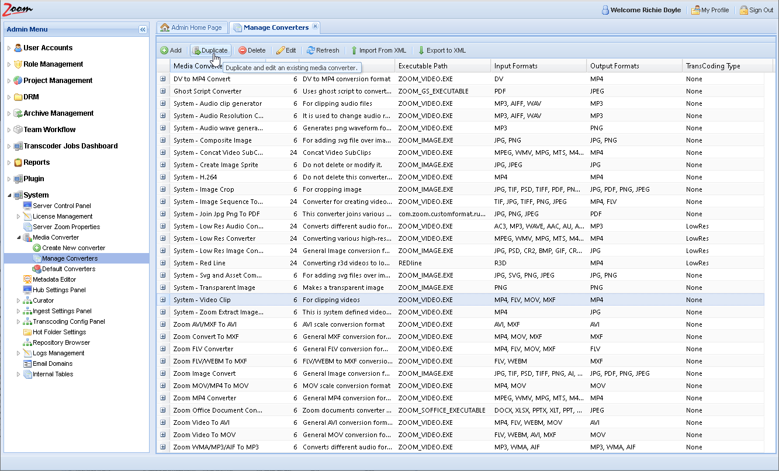Open Internal Tables
Screen dimensions: 779x471
[x=53, y=374]
